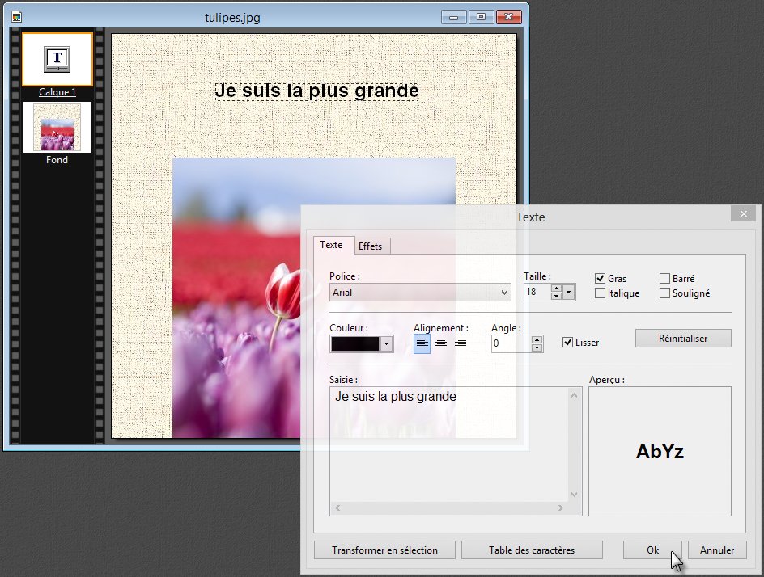Image resolution: width=764 pixels, height=577 pixels.
Task: Choose right text alignment icon
Action: [461, 343]
